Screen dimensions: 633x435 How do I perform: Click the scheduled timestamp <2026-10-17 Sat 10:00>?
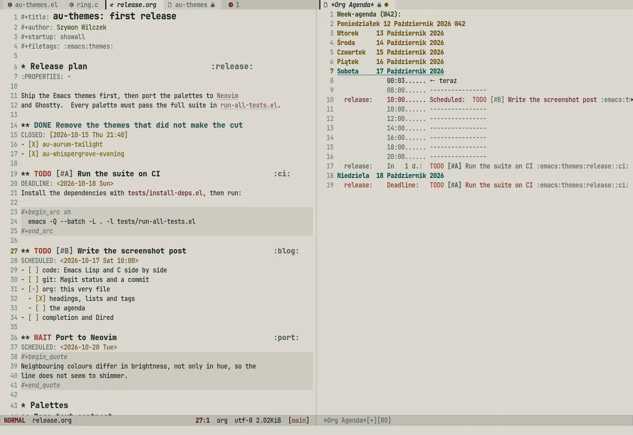pyautogui.click(x=99, y=260)
